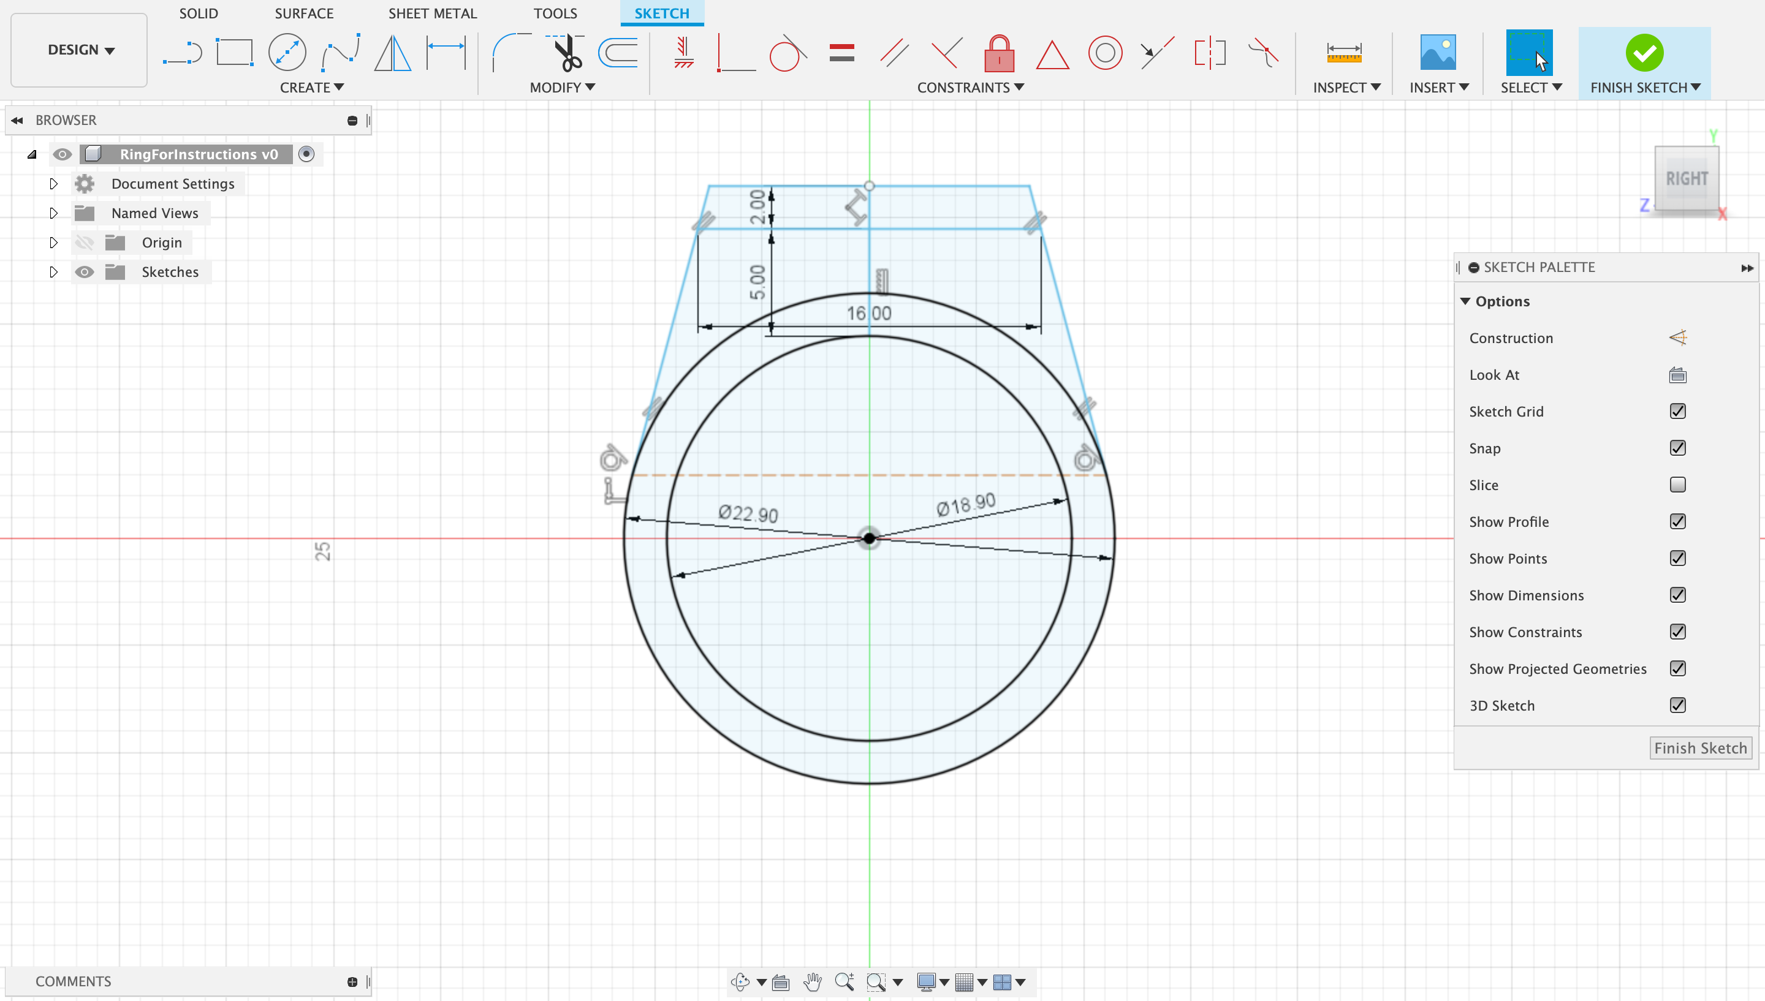Open the CONSTRAINTS dropdown menu
The width and height of the screenshot is (1765, 1001).
click(x=970, y=88)
